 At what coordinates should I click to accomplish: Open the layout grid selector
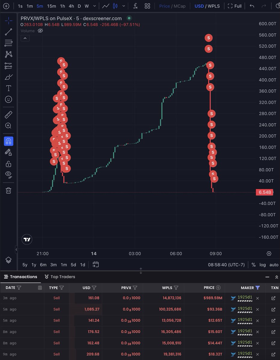pos(147,6)
